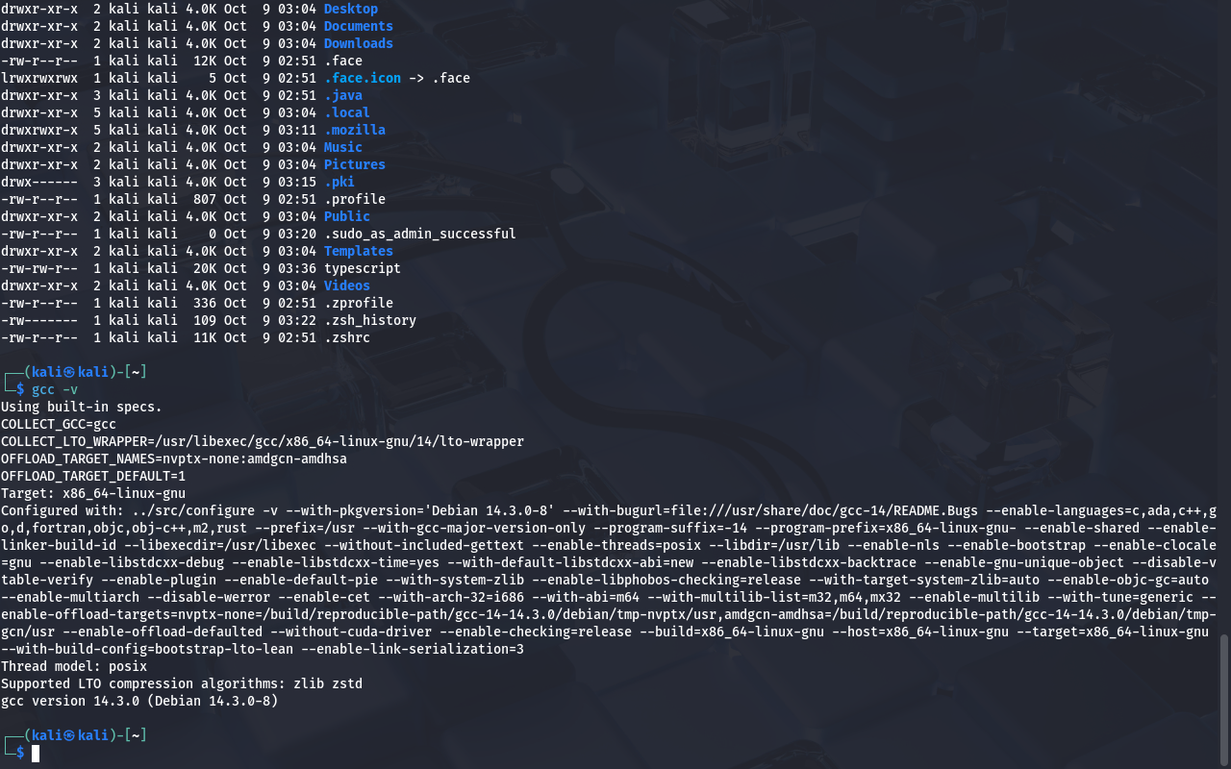This screenshot has height=769, width=1231.
Task: Click the .pki directory name
Action: 339,182
